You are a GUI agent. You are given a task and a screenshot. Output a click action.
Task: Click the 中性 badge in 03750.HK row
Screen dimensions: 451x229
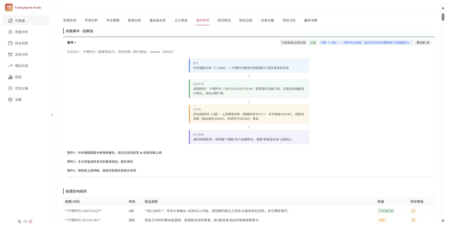point(382,220)
